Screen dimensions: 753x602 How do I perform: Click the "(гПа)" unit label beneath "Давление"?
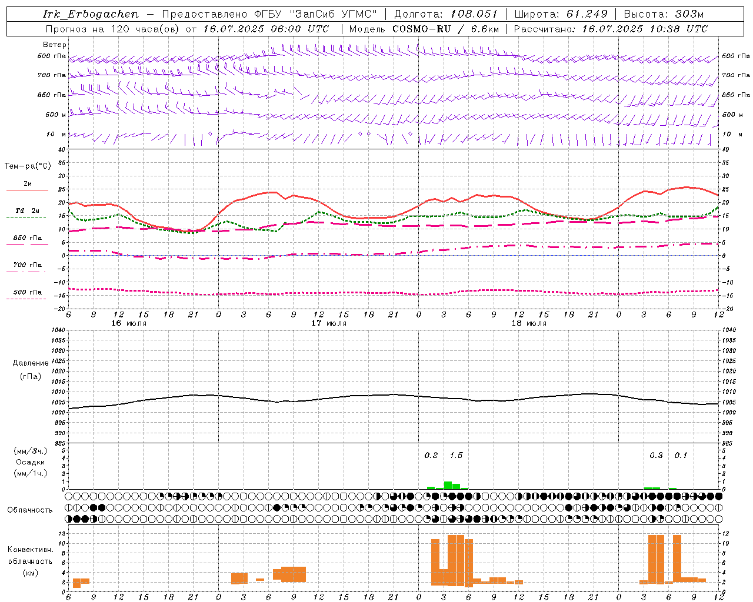pos(31,376)
